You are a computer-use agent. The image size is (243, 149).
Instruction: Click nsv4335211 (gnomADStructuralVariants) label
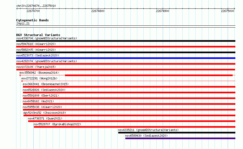pos(148,130)
